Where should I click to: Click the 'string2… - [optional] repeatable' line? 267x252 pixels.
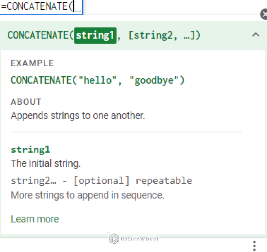(101, 181)
